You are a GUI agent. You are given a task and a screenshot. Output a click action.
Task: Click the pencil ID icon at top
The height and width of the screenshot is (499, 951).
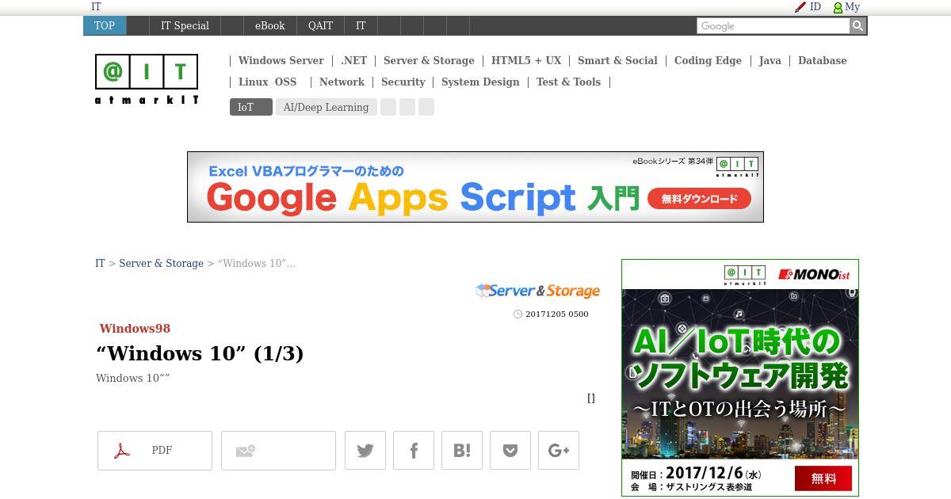coord(800,7)
